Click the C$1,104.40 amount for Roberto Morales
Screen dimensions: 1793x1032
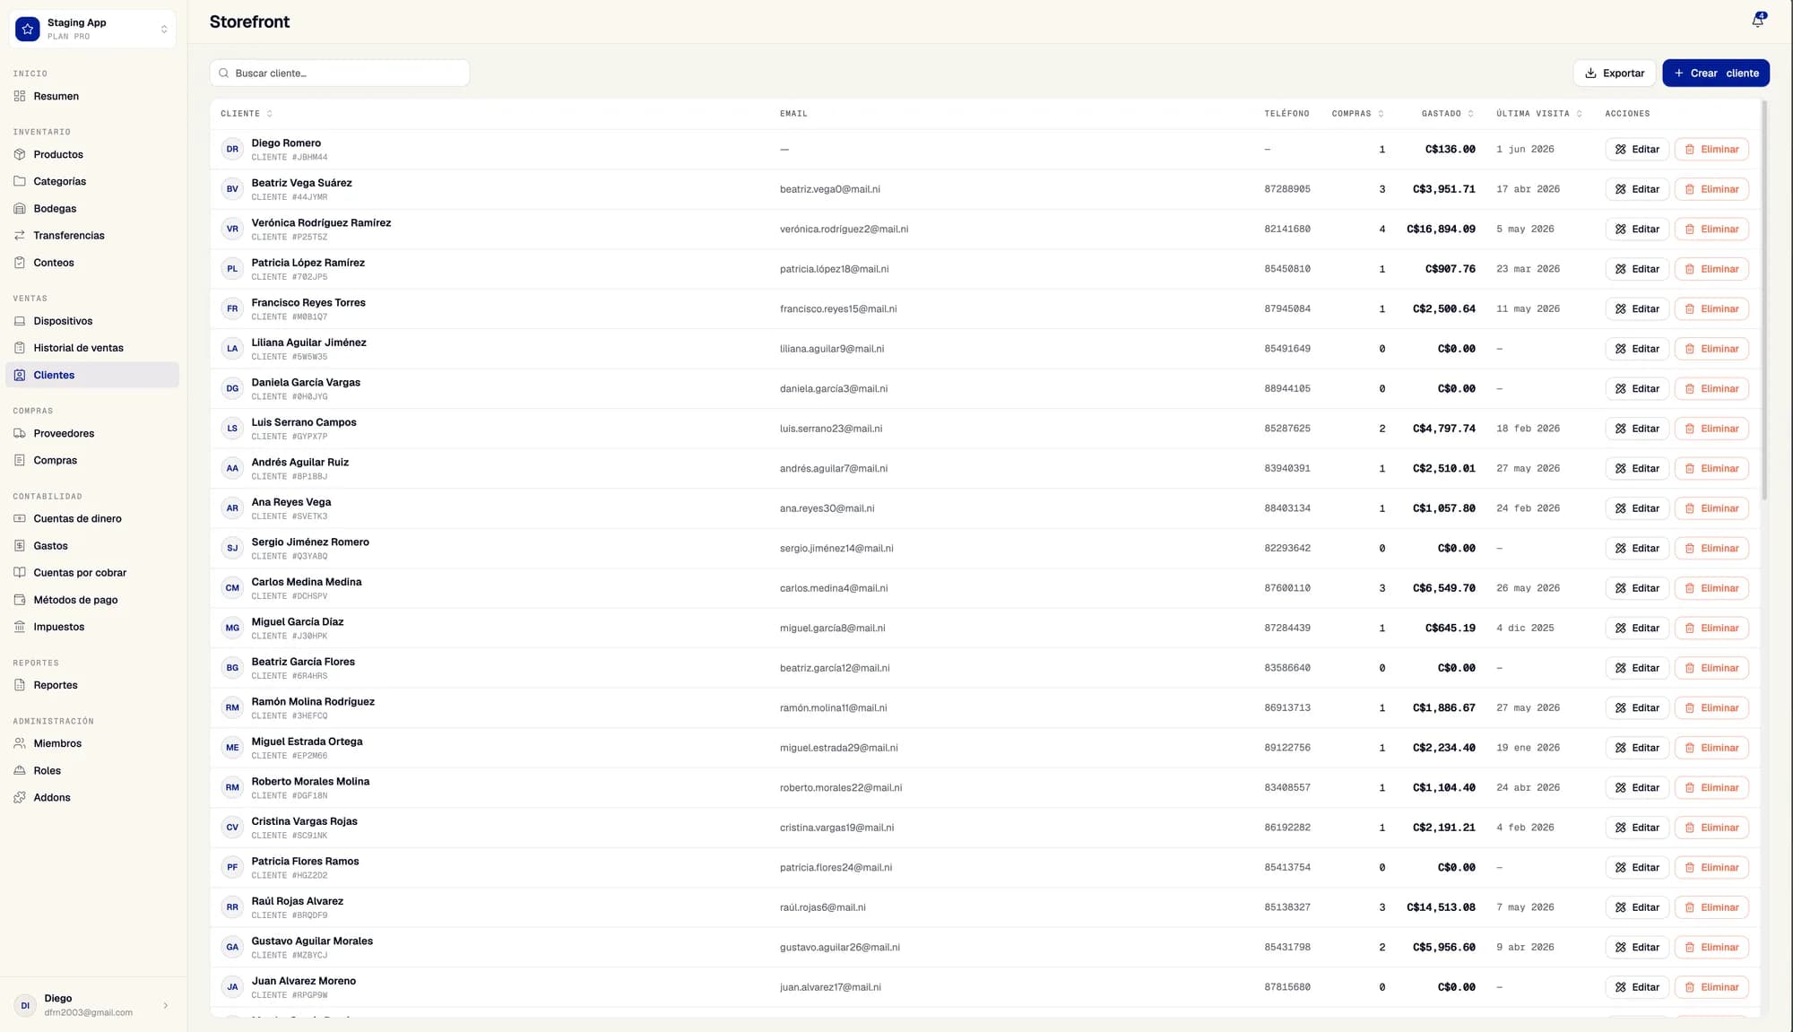coord(1443,787)
